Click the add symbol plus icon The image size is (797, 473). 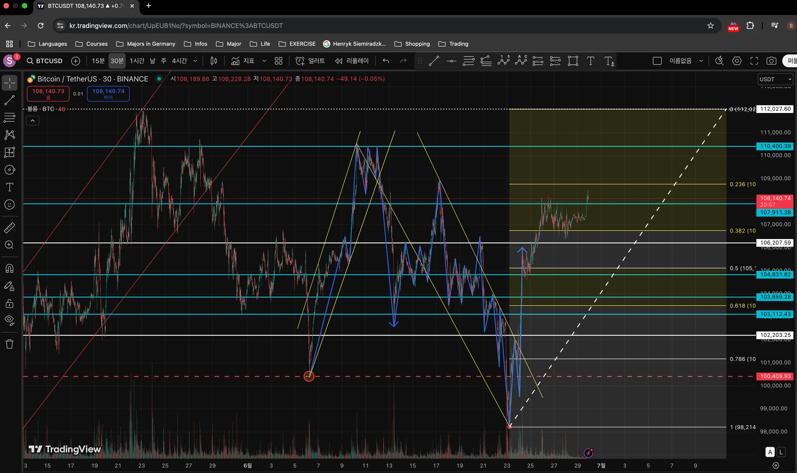point(76,61)
